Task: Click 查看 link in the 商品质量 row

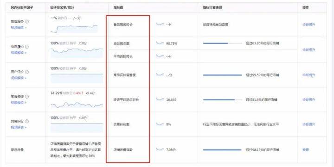Action: [x=306, y=150]
